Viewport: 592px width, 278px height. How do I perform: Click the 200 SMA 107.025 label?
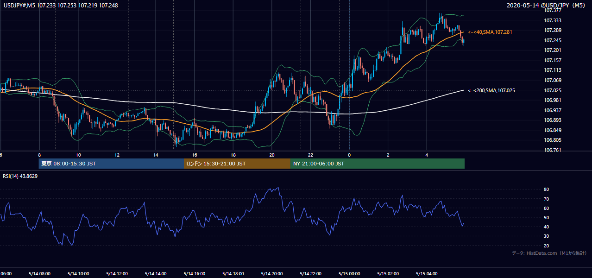point(491,90)
